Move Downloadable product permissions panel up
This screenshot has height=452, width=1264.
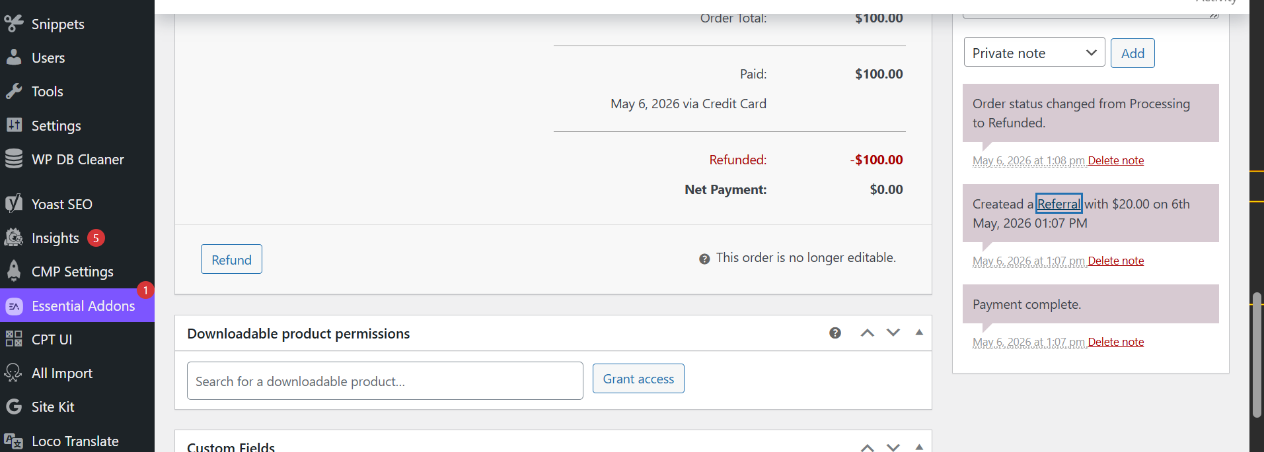click(x=868, y=333)
